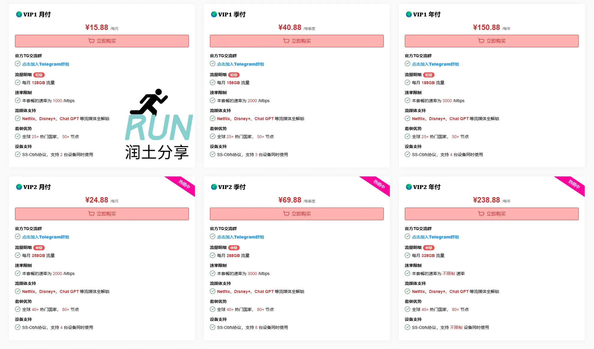
Task: Click the 中量 badge in VIP2 季付 card
Action: click(x=234, y=248)
